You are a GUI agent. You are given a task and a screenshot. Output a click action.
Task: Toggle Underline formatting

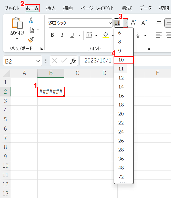[72, 35]
